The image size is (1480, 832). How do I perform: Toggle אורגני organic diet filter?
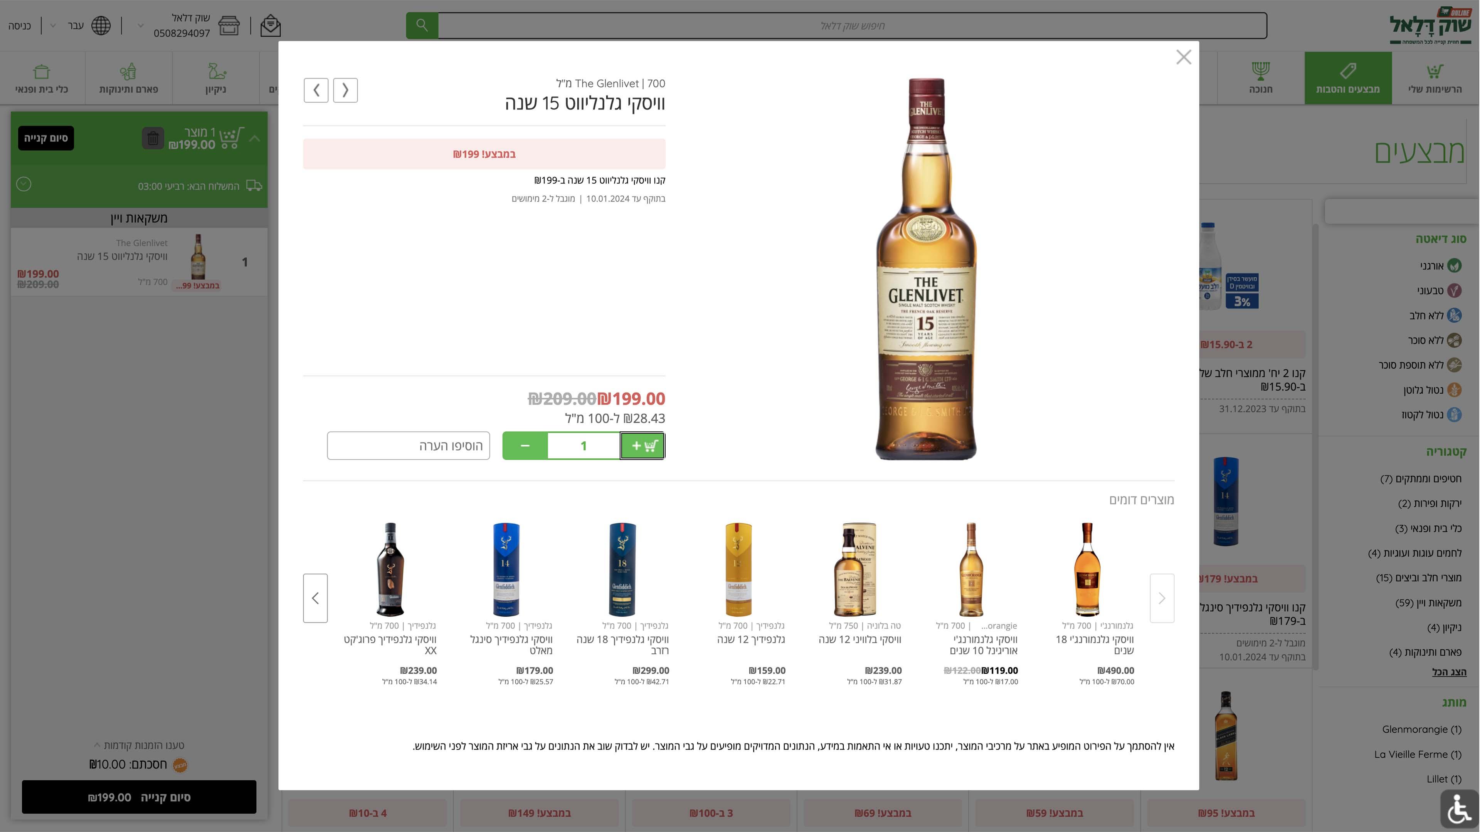pos(1440,265)
